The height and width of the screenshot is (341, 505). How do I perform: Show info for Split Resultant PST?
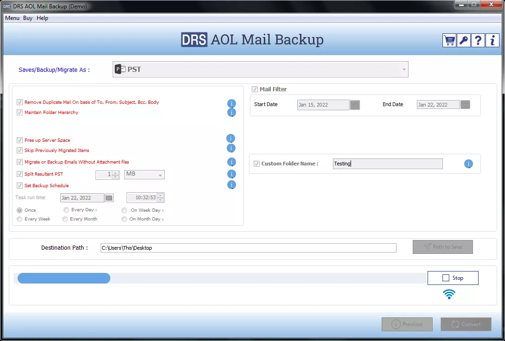coord(231,174)
